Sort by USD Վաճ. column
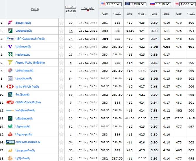The image size is (196, 161). (117, 14)
